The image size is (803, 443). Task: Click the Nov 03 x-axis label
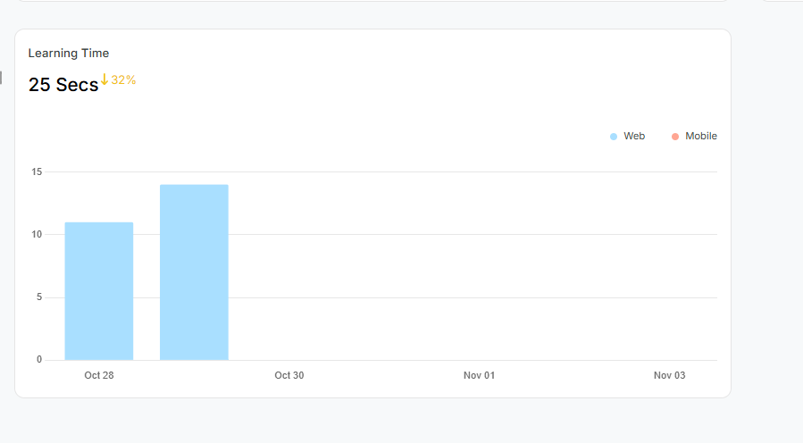(669, 376)
